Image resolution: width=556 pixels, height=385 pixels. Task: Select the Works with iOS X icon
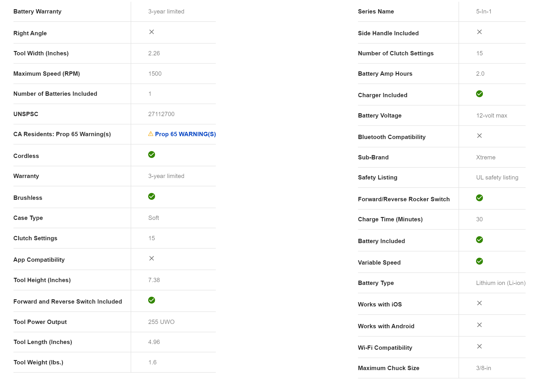point(479,303)
